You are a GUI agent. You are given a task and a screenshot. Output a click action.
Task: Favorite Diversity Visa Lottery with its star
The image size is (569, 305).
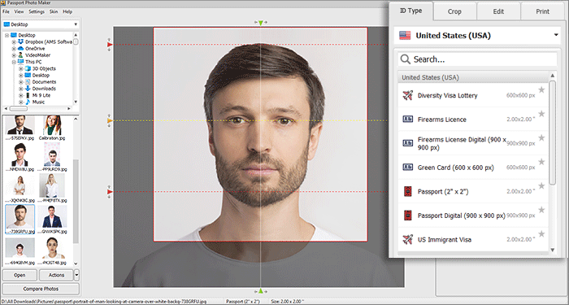[541, 89]
